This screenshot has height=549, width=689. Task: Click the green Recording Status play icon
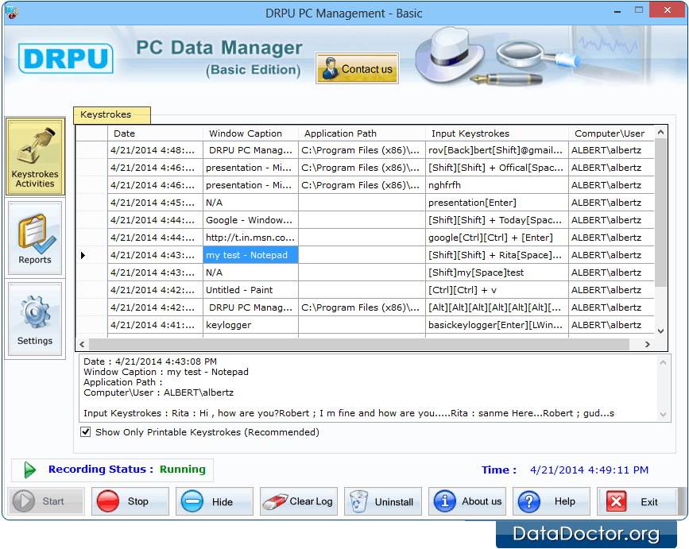(30, 470)
